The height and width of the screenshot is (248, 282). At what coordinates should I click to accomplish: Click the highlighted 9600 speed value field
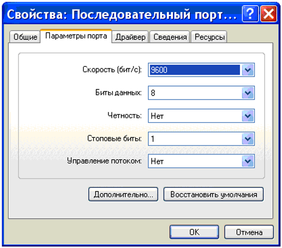[x=194, y=70]
